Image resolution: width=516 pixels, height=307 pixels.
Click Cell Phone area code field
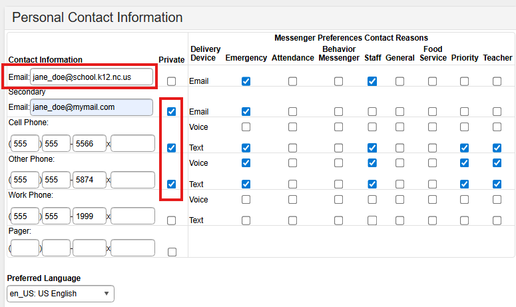[25, 143]
